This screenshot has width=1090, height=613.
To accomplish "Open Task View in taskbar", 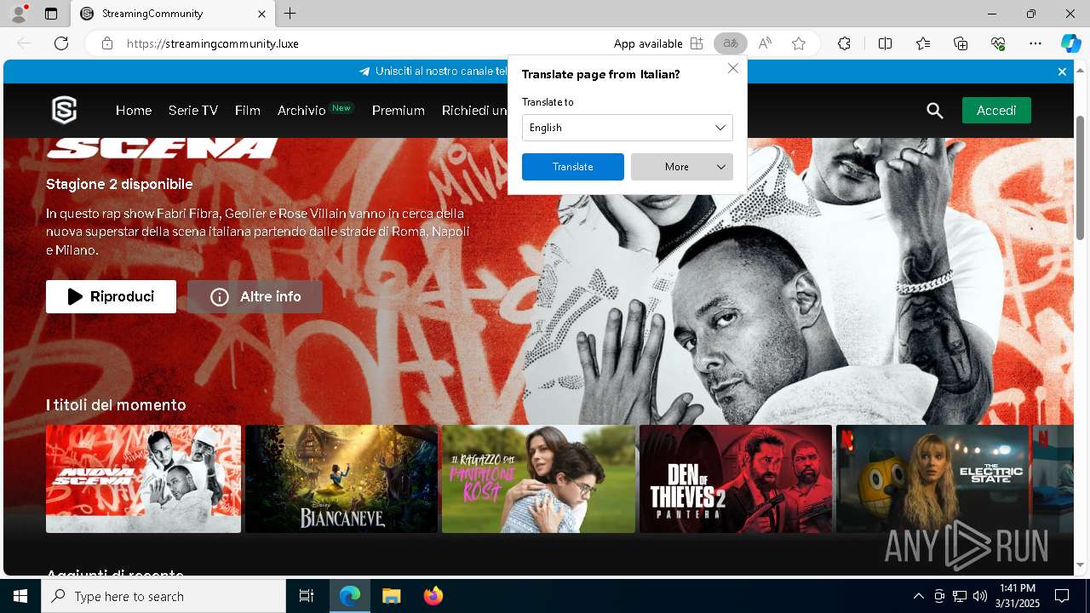I will click(x=307, y=596).
